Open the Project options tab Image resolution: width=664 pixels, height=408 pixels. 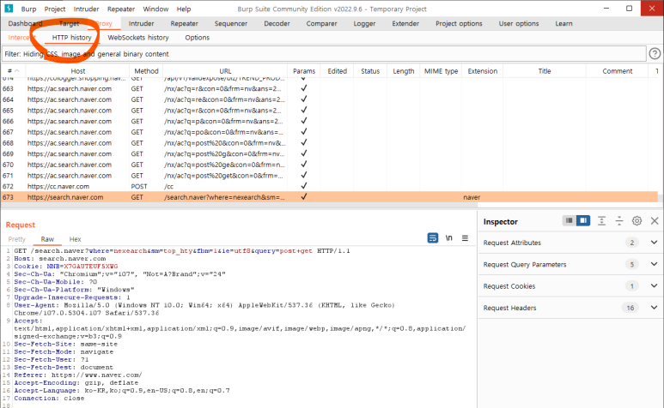pos(459,24)
